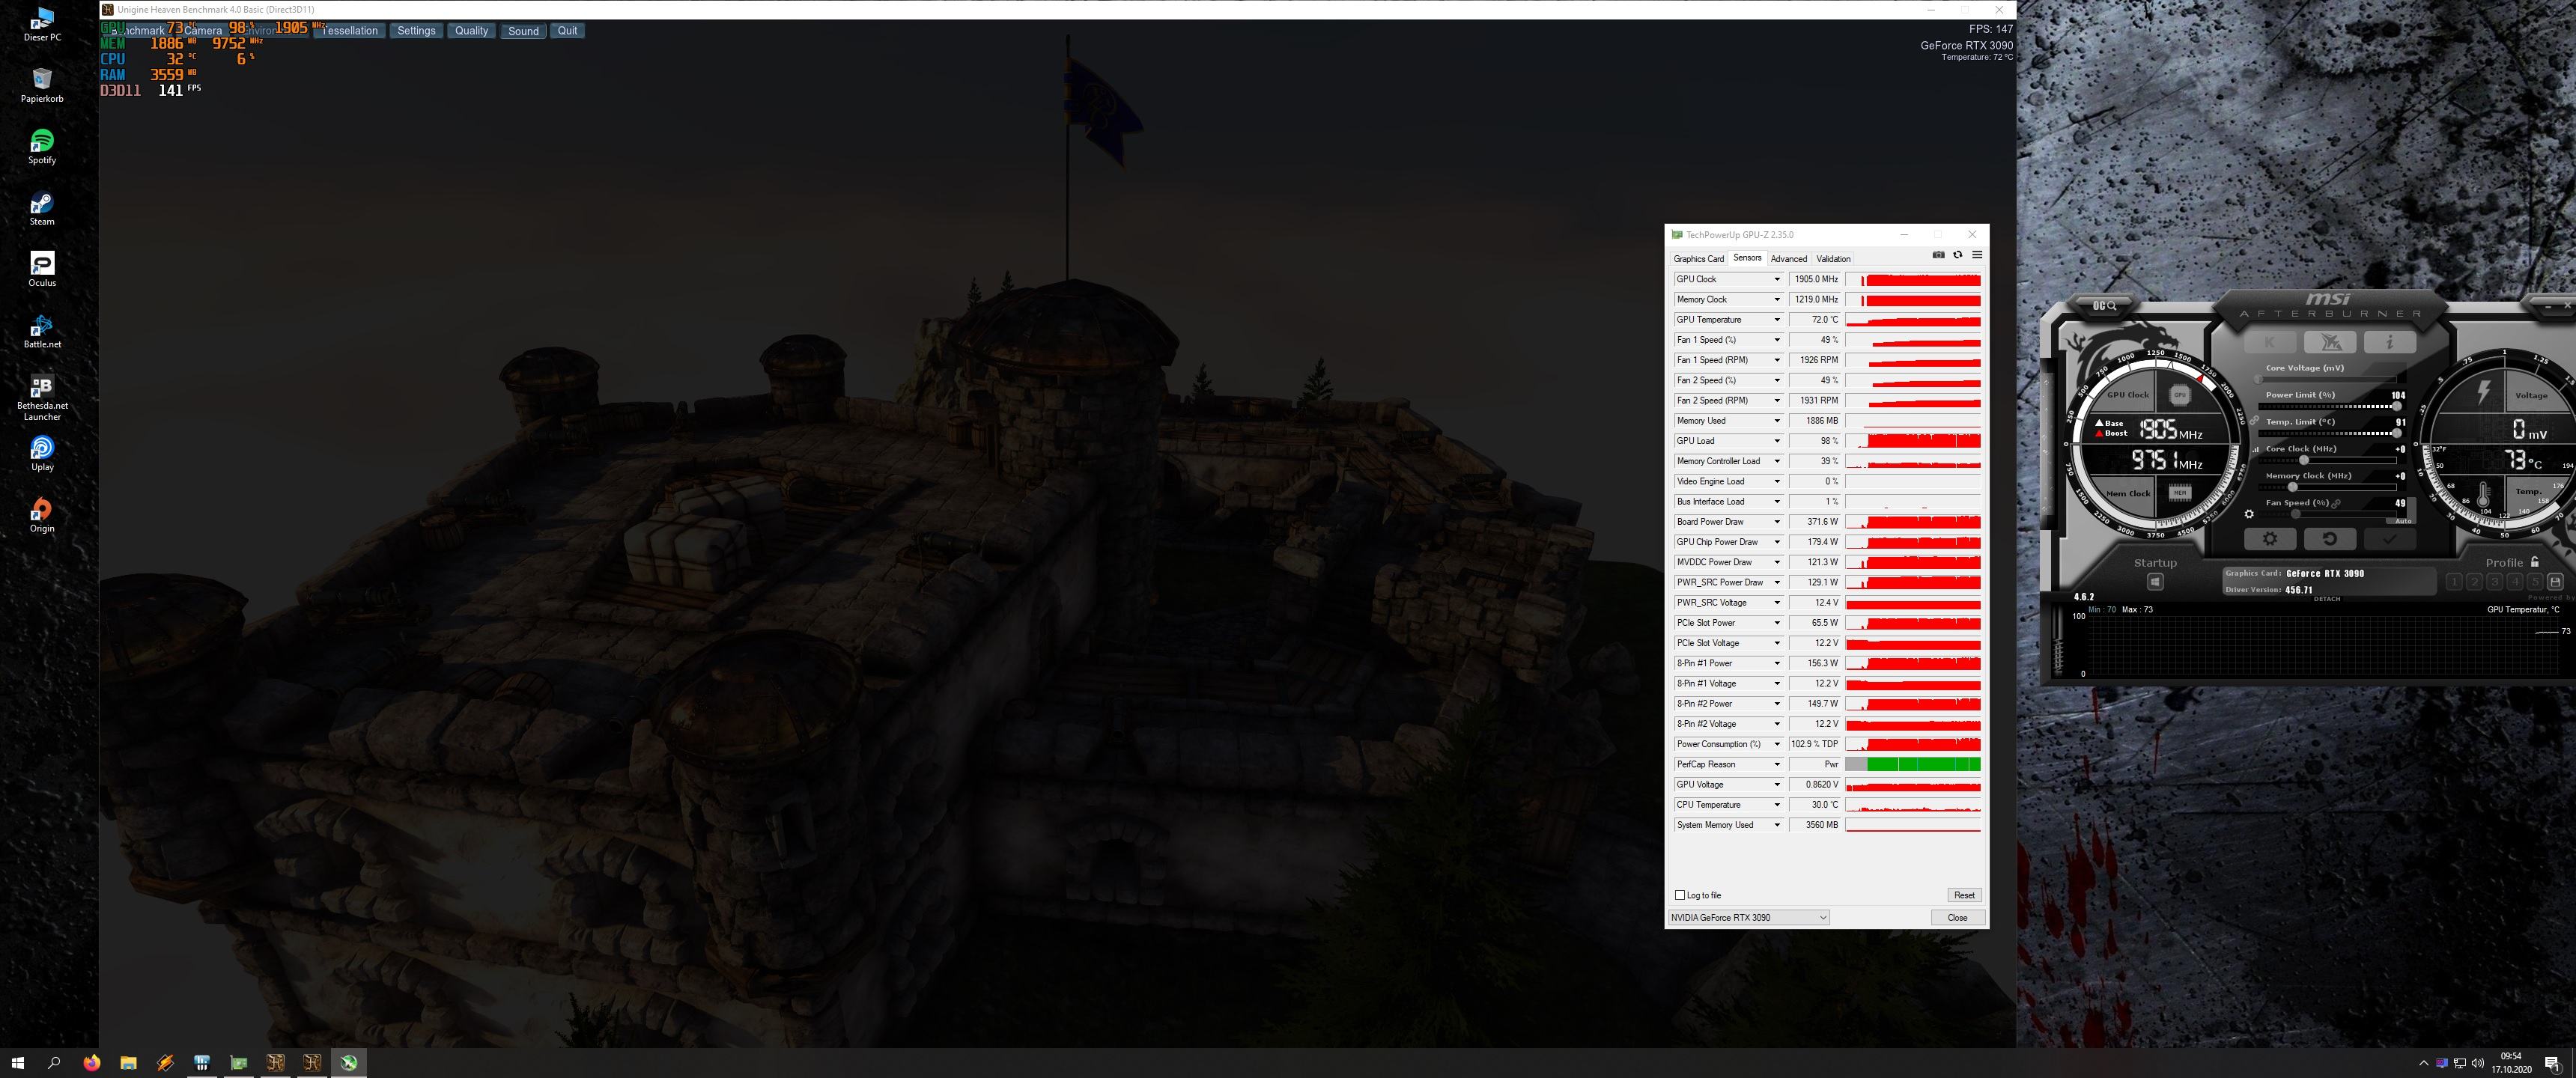Expand the GPU Clock sensor dropdown
Viewport: 2576px width, 1078px height.
pos(1777,280)
